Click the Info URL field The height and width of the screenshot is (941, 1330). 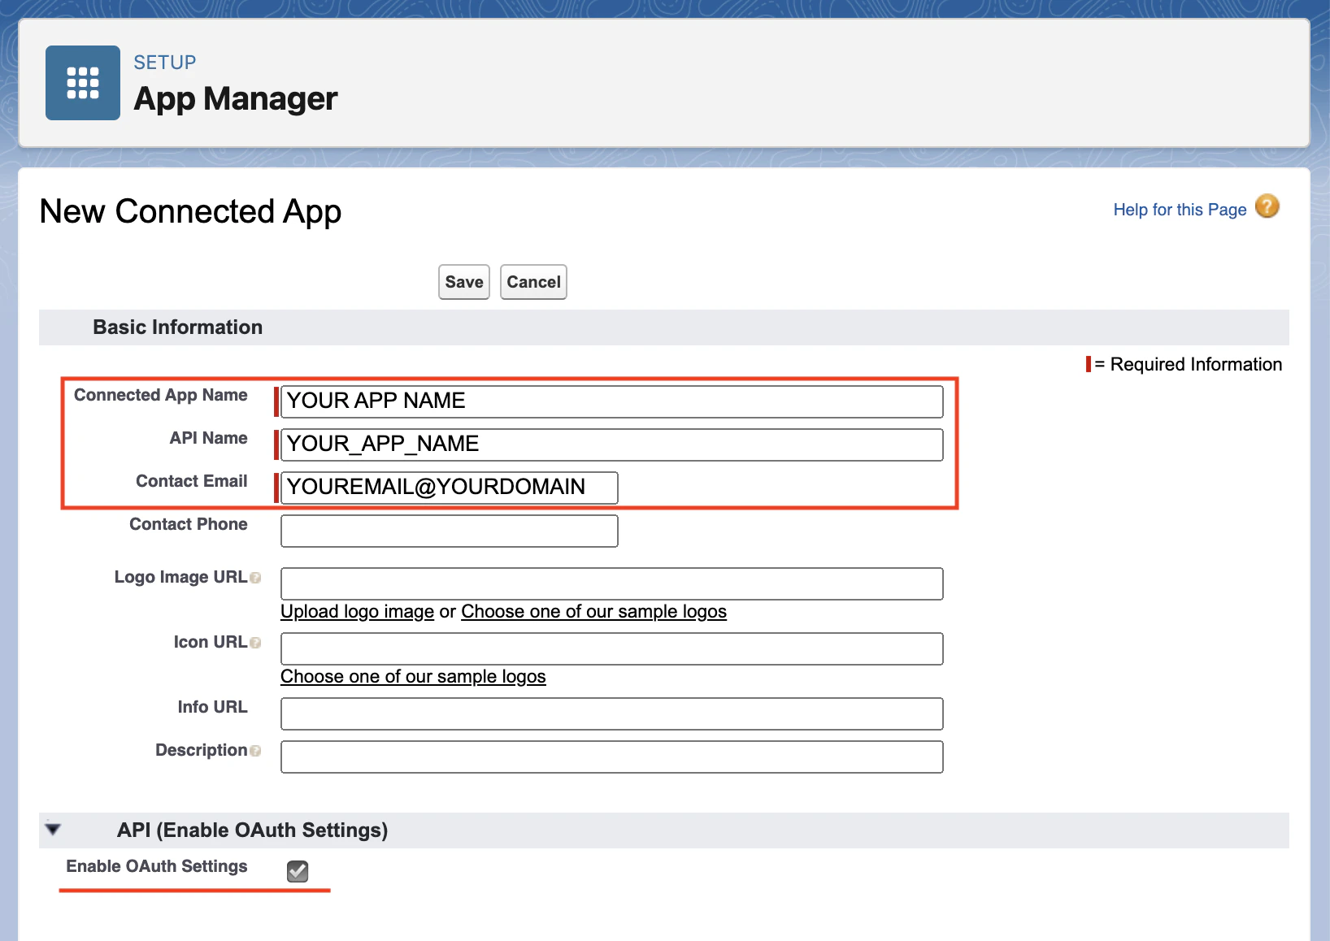611,713
